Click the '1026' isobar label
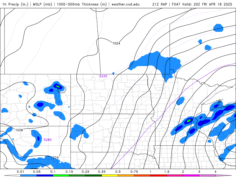 19,130
